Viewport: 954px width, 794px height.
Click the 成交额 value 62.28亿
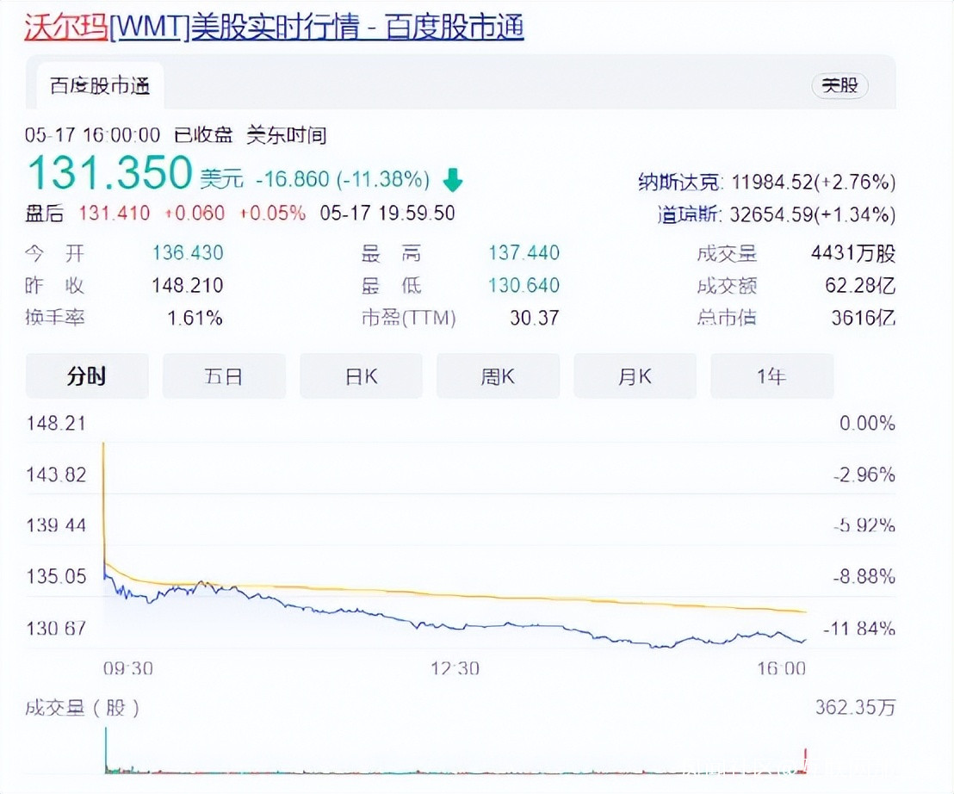point(860,285)
